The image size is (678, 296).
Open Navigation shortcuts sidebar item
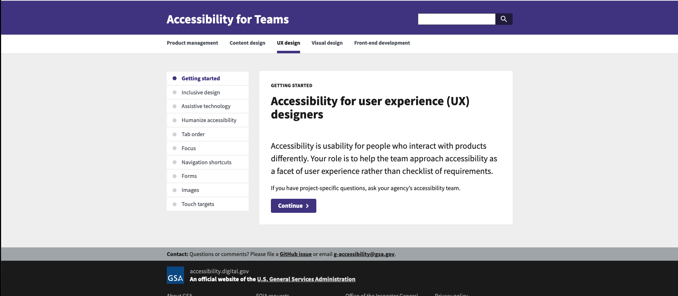click(208, 162)
